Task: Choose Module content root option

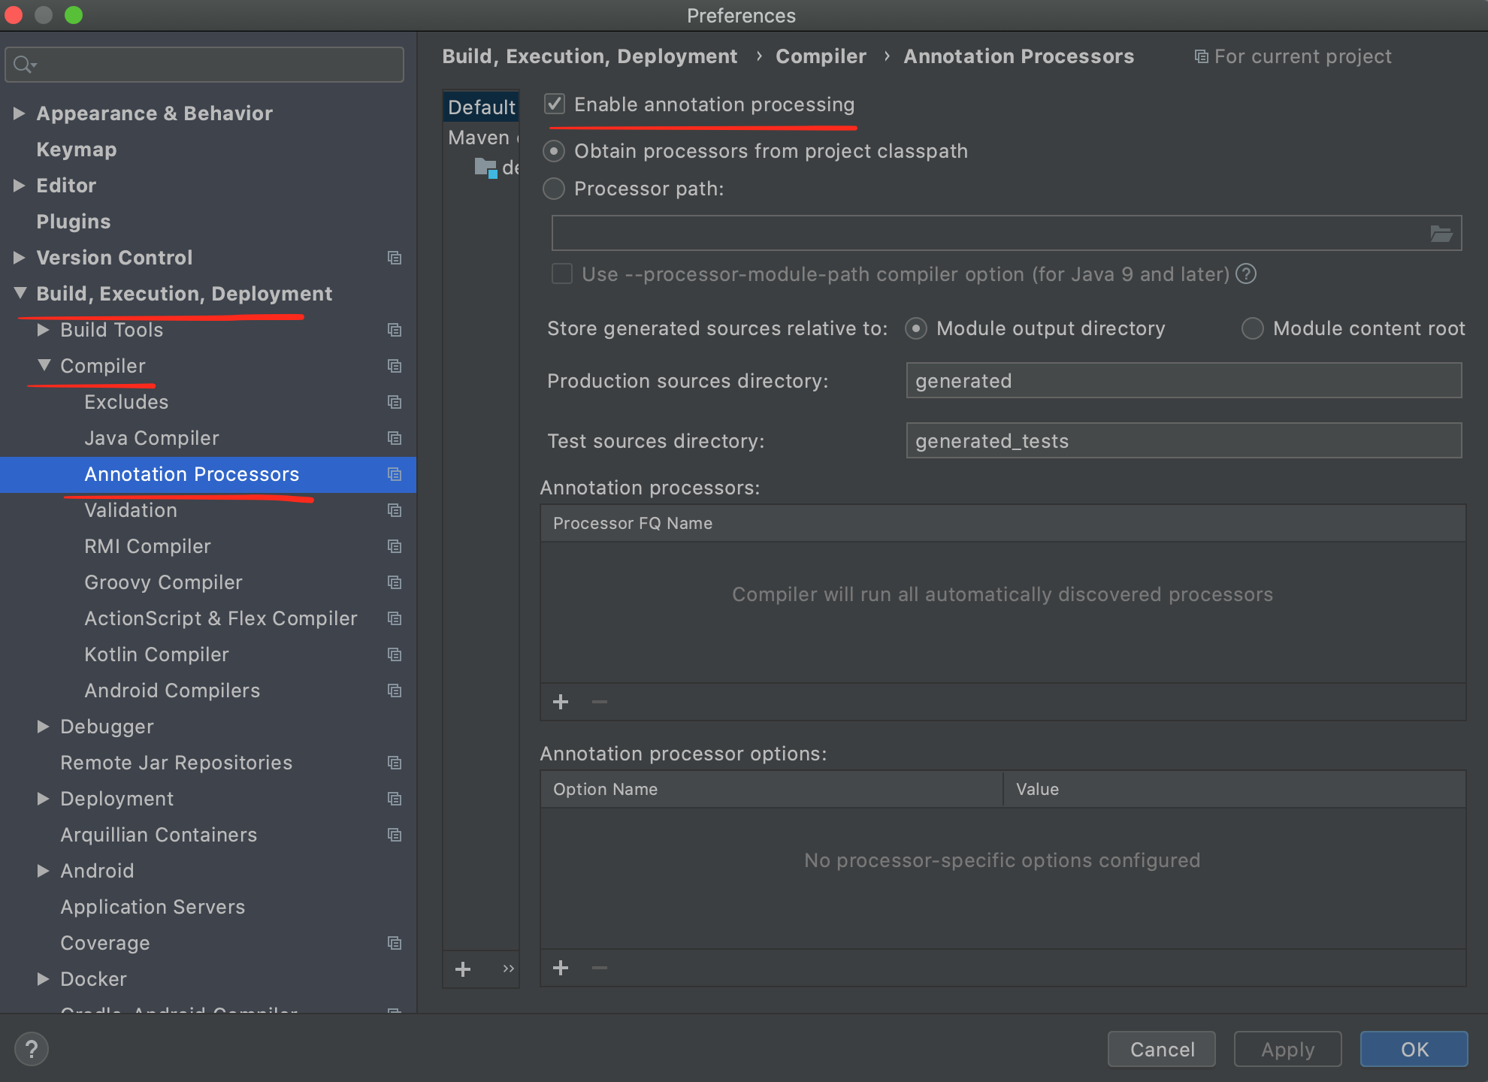Action: (x=1252, y=328)
